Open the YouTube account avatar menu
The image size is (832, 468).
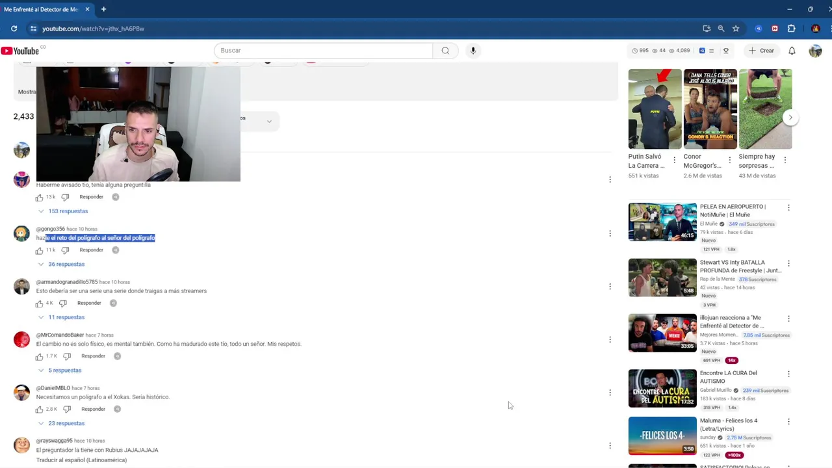pos(815,51)
